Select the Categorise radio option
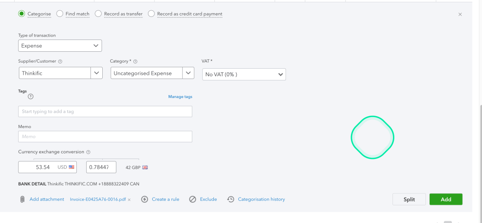 tap(21, 14)
